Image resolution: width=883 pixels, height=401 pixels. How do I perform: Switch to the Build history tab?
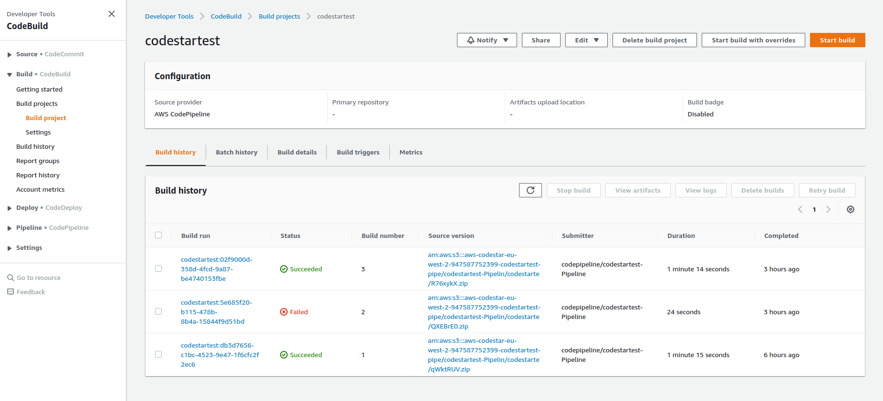pyautogui.click(x=176, y=153)
